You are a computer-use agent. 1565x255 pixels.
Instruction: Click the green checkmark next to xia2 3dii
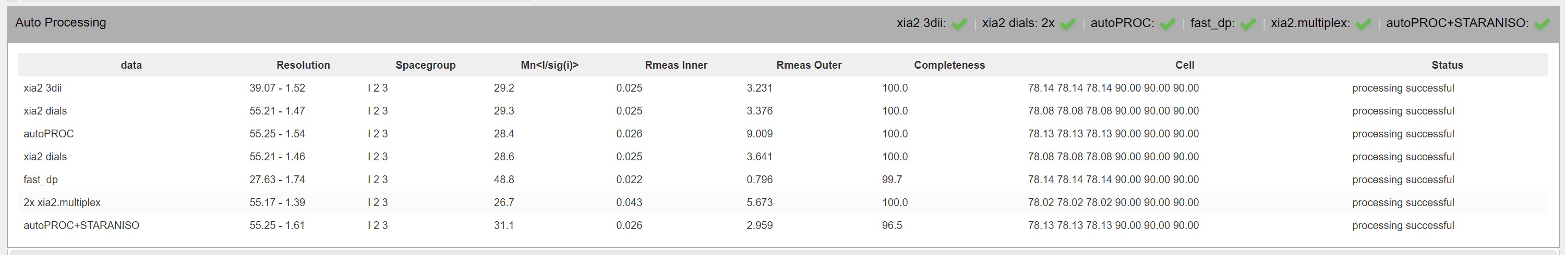[959, 24]
